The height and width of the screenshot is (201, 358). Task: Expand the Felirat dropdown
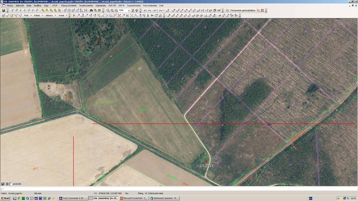coord(42,15)
